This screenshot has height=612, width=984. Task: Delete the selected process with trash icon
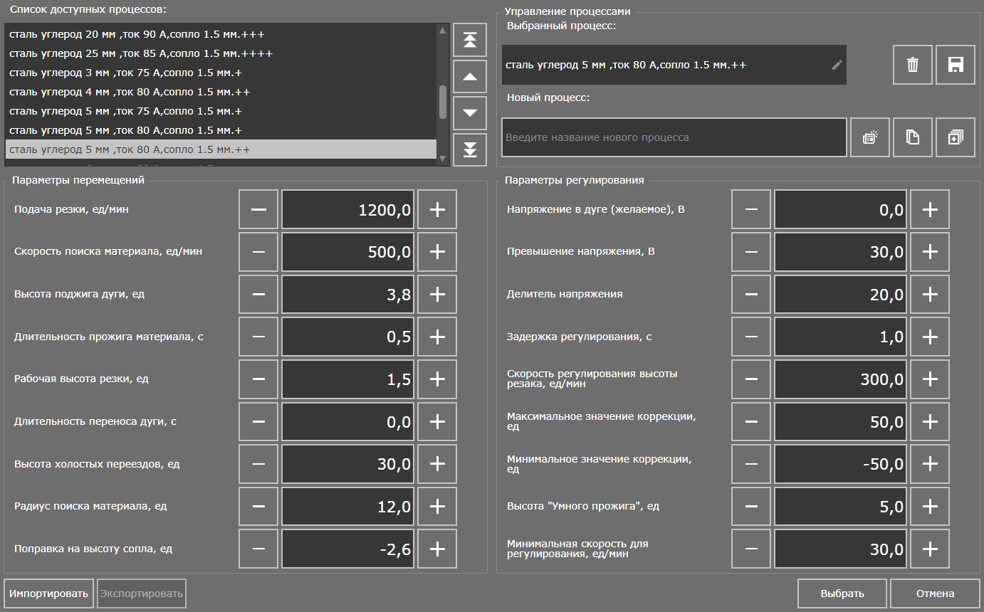pyautogui.click(x=912, y=65)
